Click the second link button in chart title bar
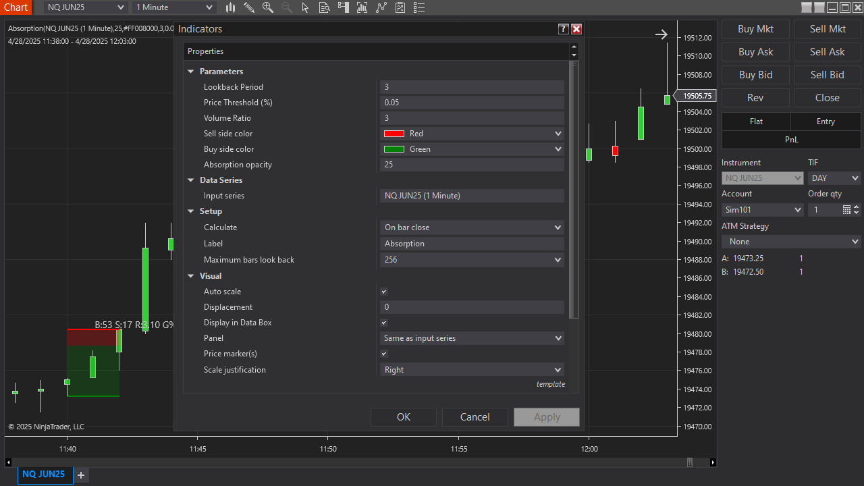The image size is (864, 486). [x=819, y=7]
